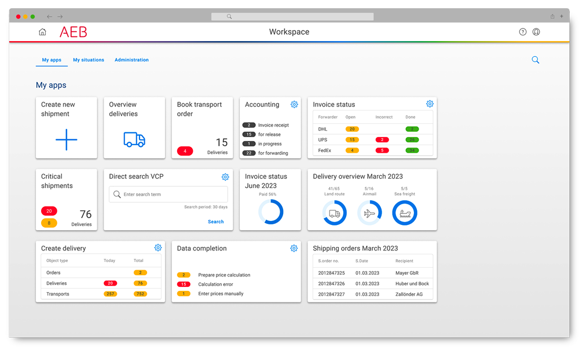Click FedEx done badge 34
This screenshot has width=579, height=347.
tap(412, 150)
